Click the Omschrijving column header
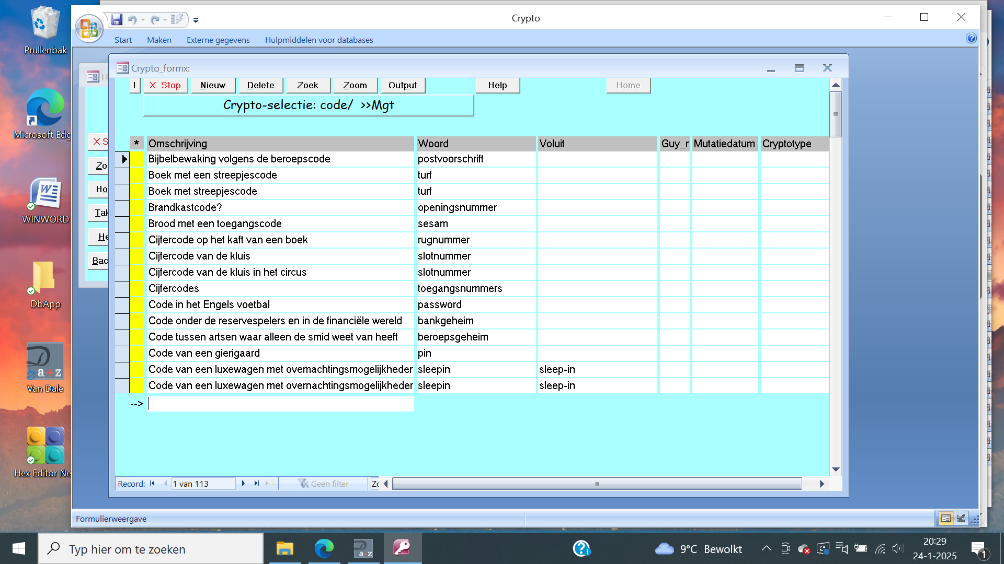 (x=280, y=144)
